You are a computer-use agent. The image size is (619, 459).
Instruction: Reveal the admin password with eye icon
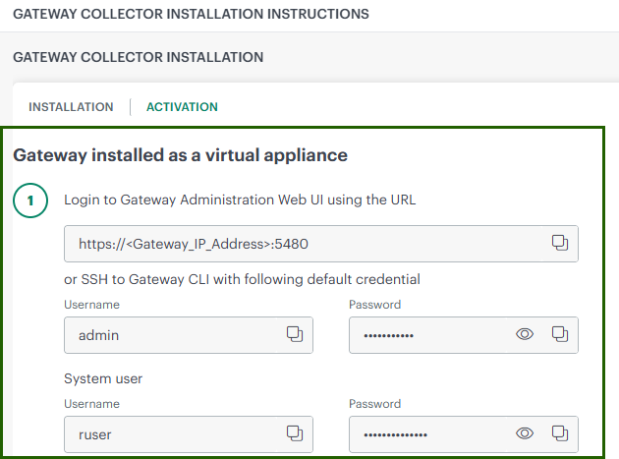tap(525, 334)
